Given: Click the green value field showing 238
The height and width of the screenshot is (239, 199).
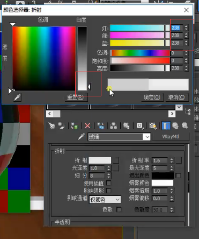Looking at the screenshot, I should click(177, 36).
